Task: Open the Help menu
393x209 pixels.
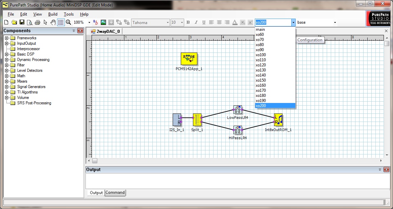Action: [84, 14]
